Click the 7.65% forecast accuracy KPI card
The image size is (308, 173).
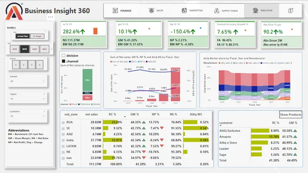coord(235,35)
